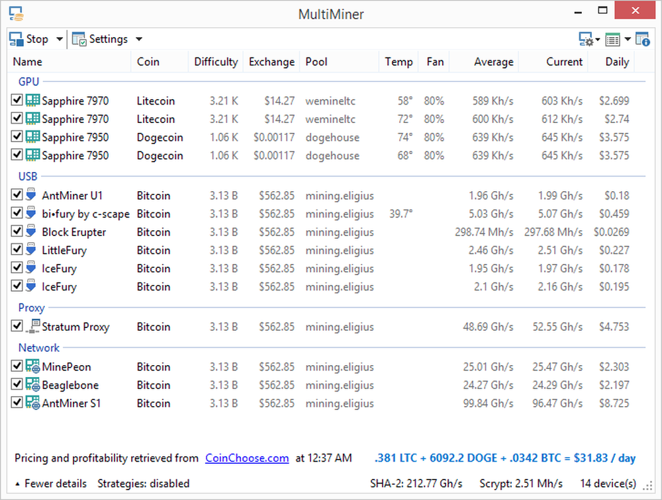The height and width of the screenshot is (500, 662).
Task: Click the MultiMiner app icon in title bar
Action: click(16, 13)
